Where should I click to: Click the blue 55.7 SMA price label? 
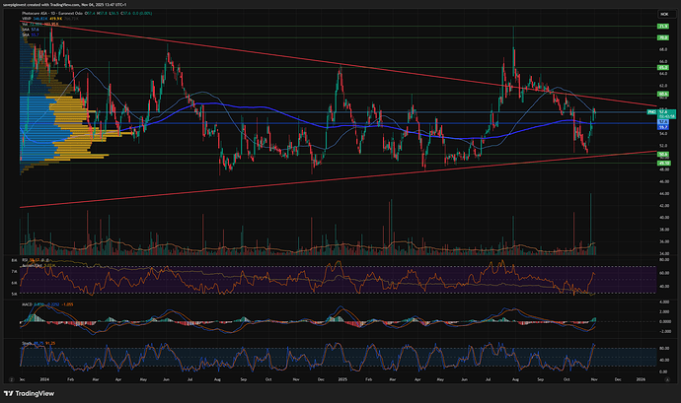coord(664,127)
